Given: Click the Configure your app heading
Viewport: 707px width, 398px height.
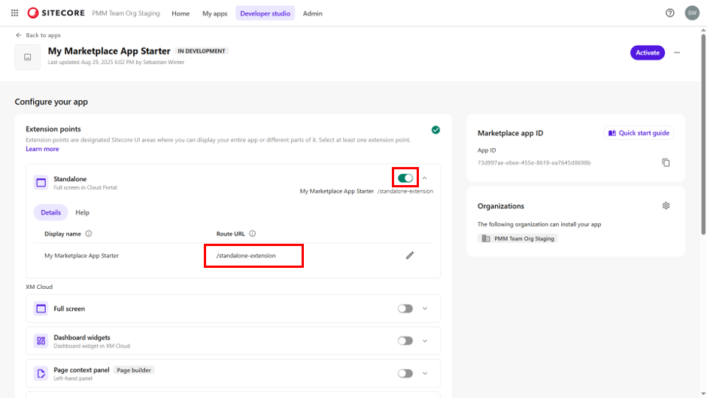Looking at the screenshot, I should pos(51,102).
